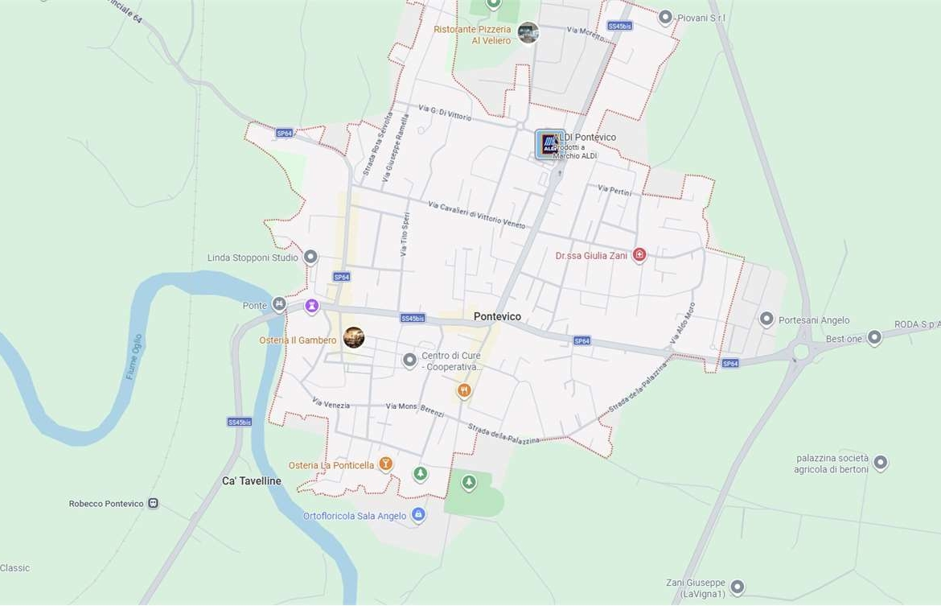Open the Piovani S.r.l business pin
The height and width of the screenshot is (606, 941).
665,18
